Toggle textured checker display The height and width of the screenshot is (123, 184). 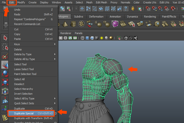[97, 38]
